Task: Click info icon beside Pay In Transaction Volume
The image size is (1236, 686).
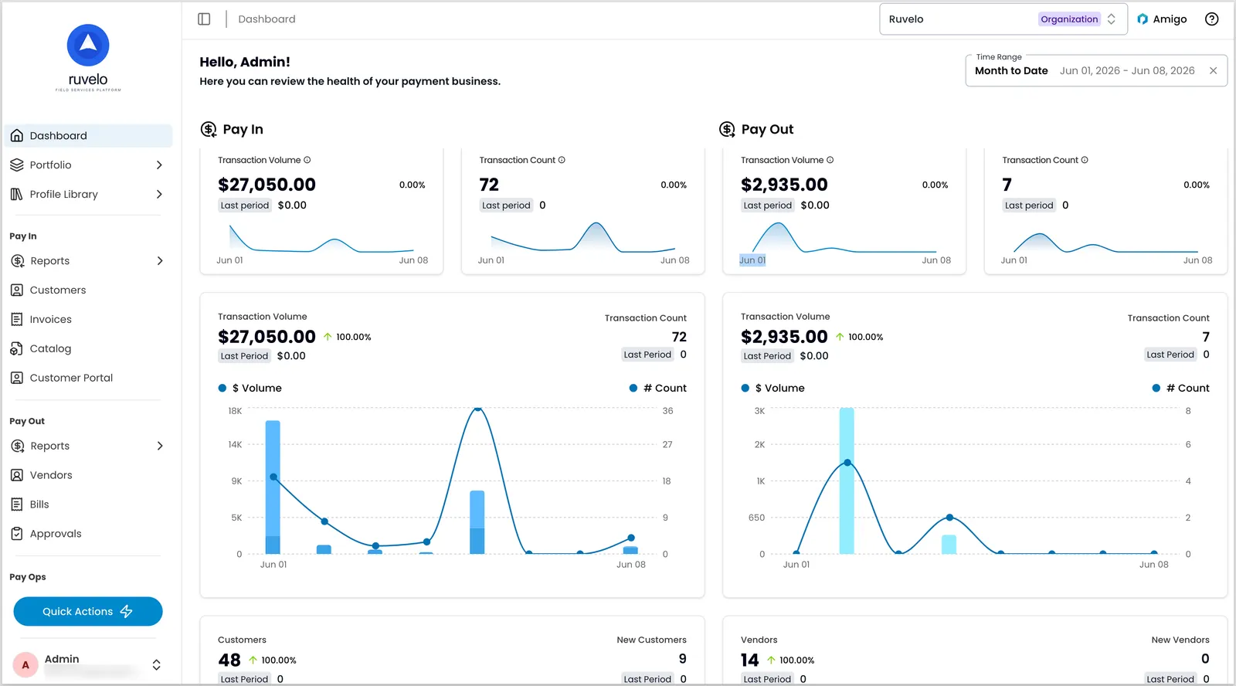Action: tap(307, 160)
